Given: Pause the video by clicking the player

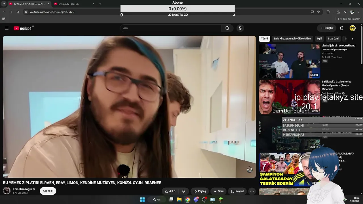Looking at the screenshot, I should point(129,107).
